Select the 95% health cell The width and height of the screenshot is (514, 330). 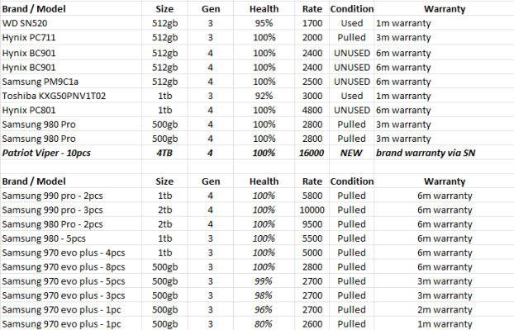[264, 23]
